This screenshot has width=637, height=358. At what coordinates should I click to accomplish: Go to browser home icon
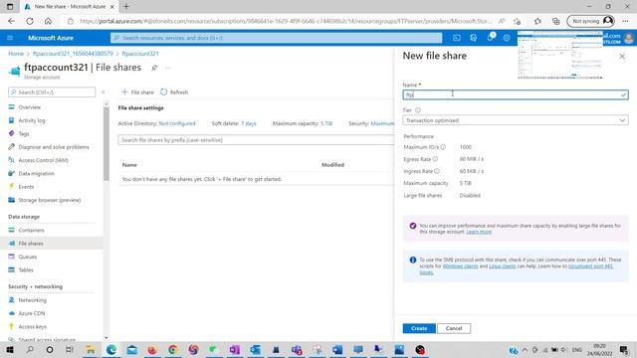click(48, 21)
